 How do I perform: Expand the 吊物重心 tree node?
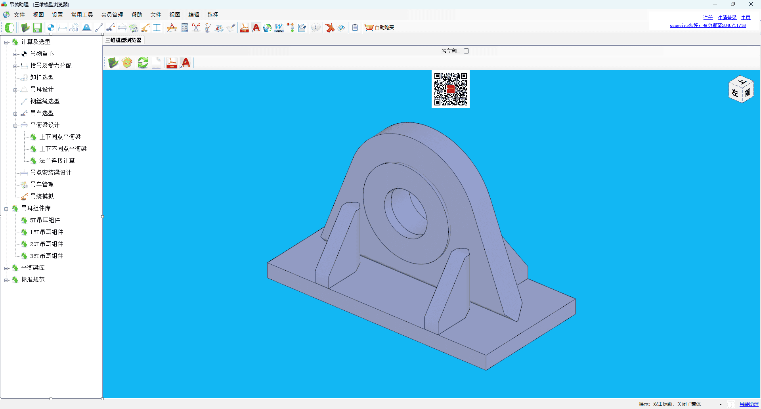(x=15, y=54)
